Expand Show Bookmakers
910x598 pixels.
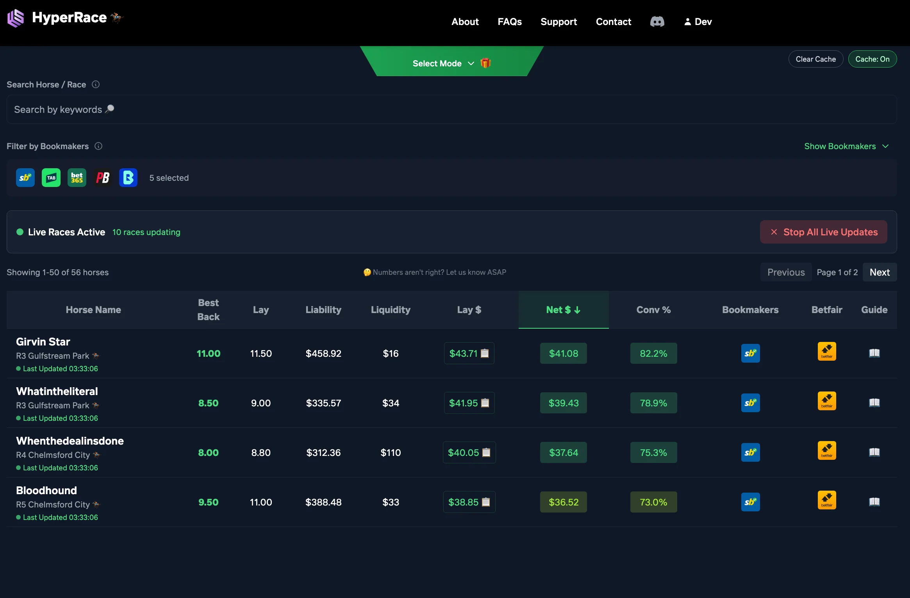pyautogui.click(x=846, y=146)
